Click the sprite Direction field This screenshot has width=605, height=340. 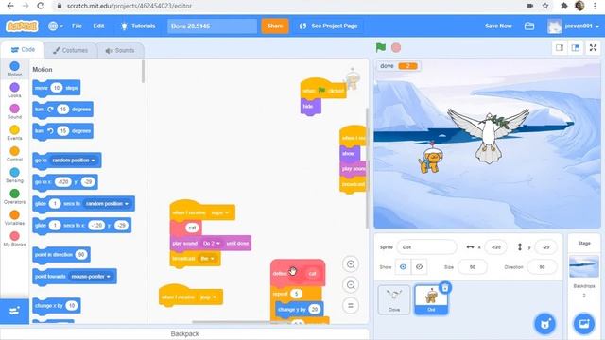click(542, 266)
